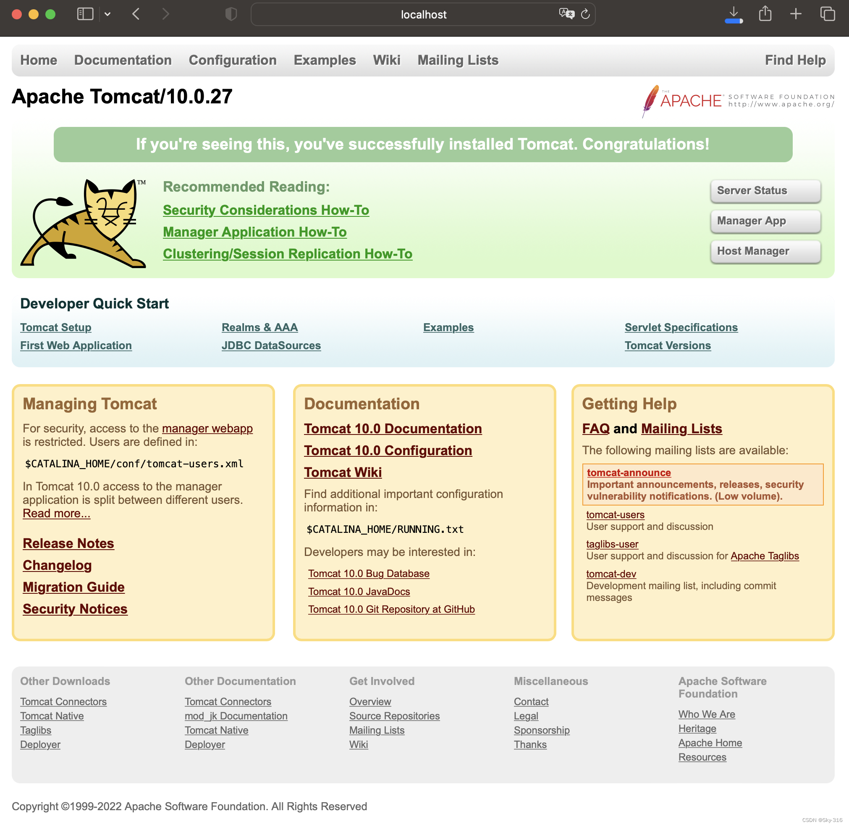Open Realms & AAA link
This screenshot has height=827, width=849.
[x=259, y=327]
